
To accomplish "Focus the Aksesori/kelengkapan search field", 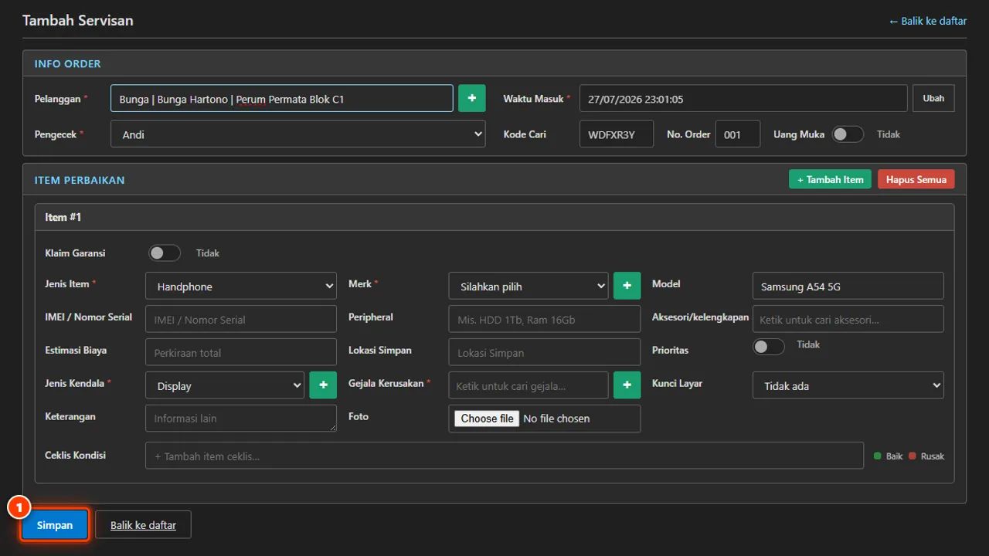I will 848,319.
